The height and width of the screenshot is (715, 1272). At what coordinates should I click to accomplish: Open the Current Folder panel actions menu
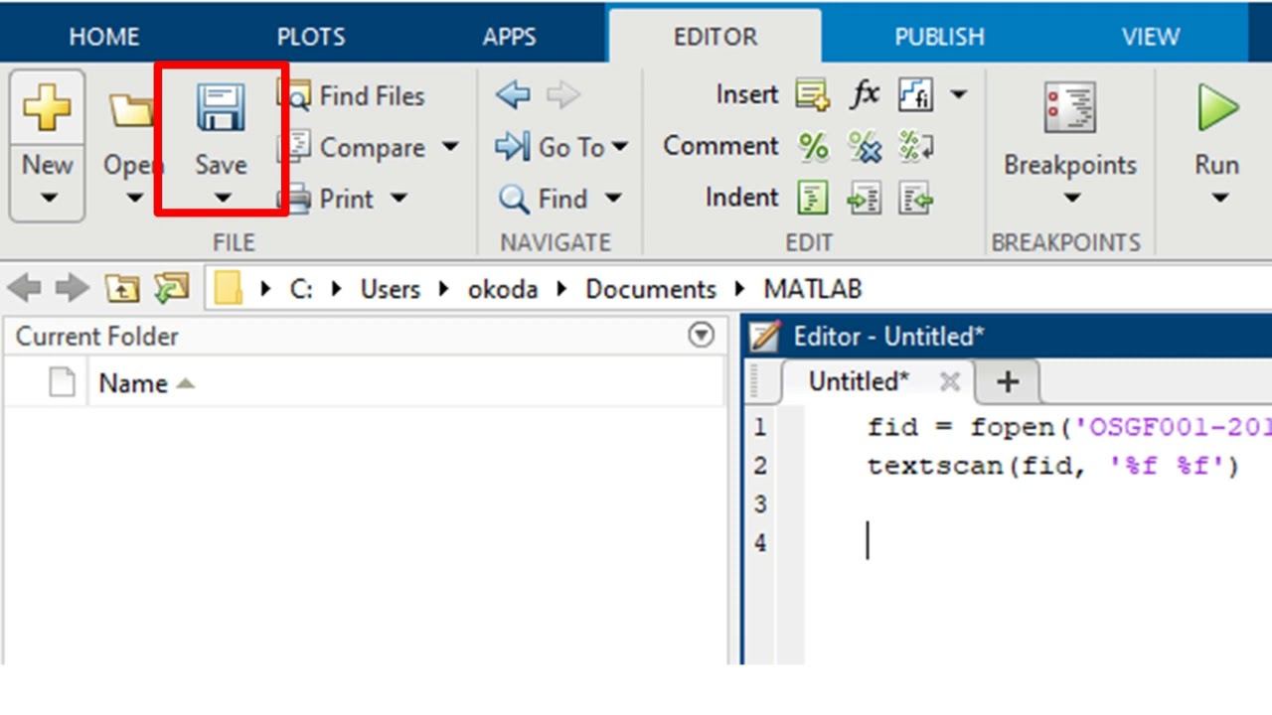pyautogui.click(x=702, y=336)
